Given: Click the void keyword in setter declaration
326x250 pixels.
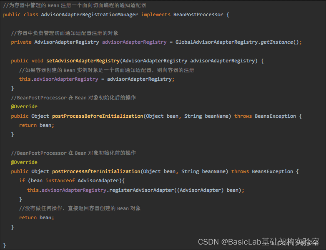Looking at the screenshot, I should (x=37, y=61).
